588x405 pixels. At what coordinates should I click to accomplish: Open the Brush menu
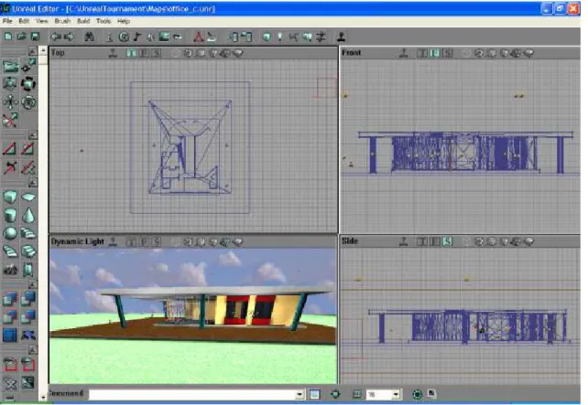pos(62,21)
